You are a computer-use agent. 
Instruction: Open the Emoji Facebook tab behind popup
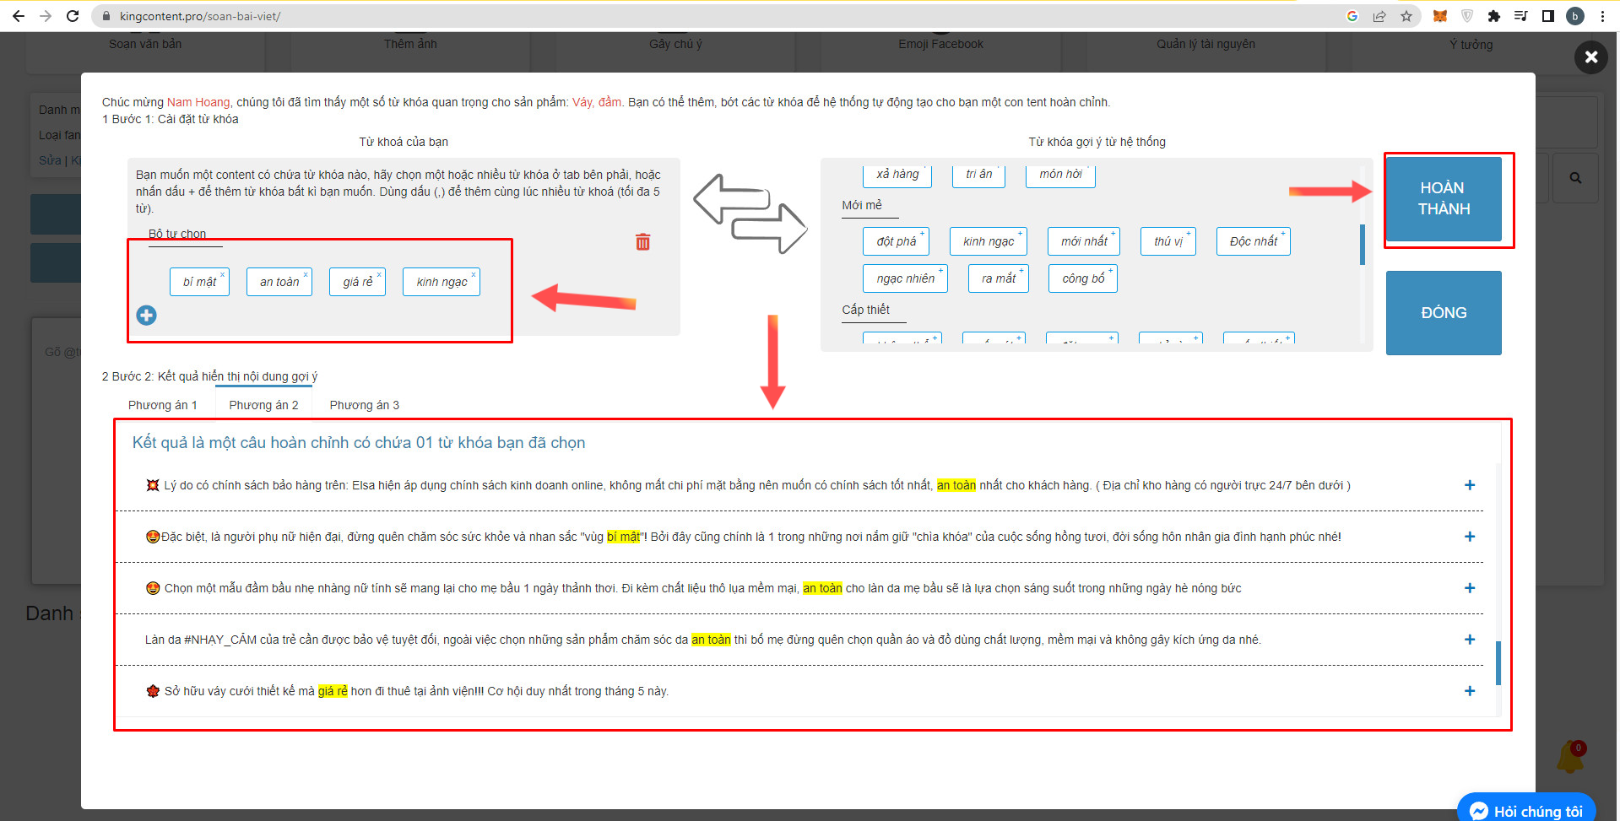940,44
